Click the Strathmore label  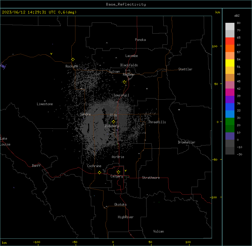[x=151, y=178]
